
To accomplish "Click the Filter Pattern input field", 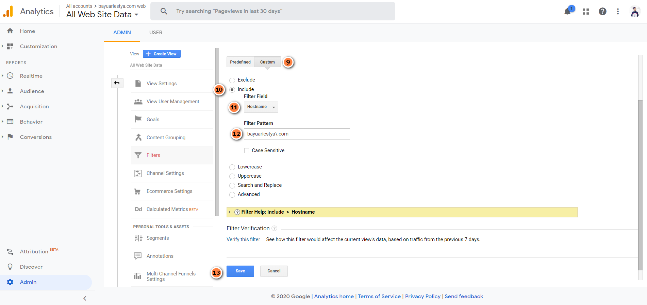I will click(x=297, y=134).
